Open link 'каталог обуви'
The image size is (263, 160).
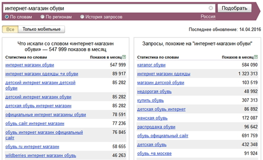pyautogui.click(x=151, y=65)
